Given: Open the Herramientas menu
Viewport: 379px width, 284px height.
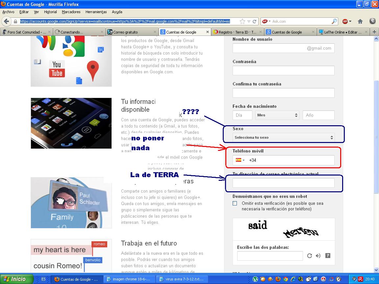Looking at the screenshot, I should pos(96,12).
